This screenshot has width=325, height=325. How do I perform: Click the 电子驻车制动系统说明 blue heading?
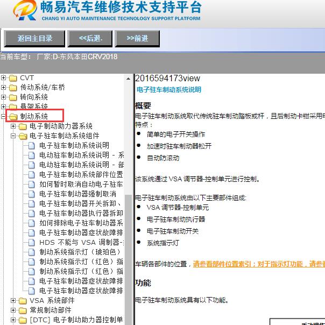pos(169,89)
